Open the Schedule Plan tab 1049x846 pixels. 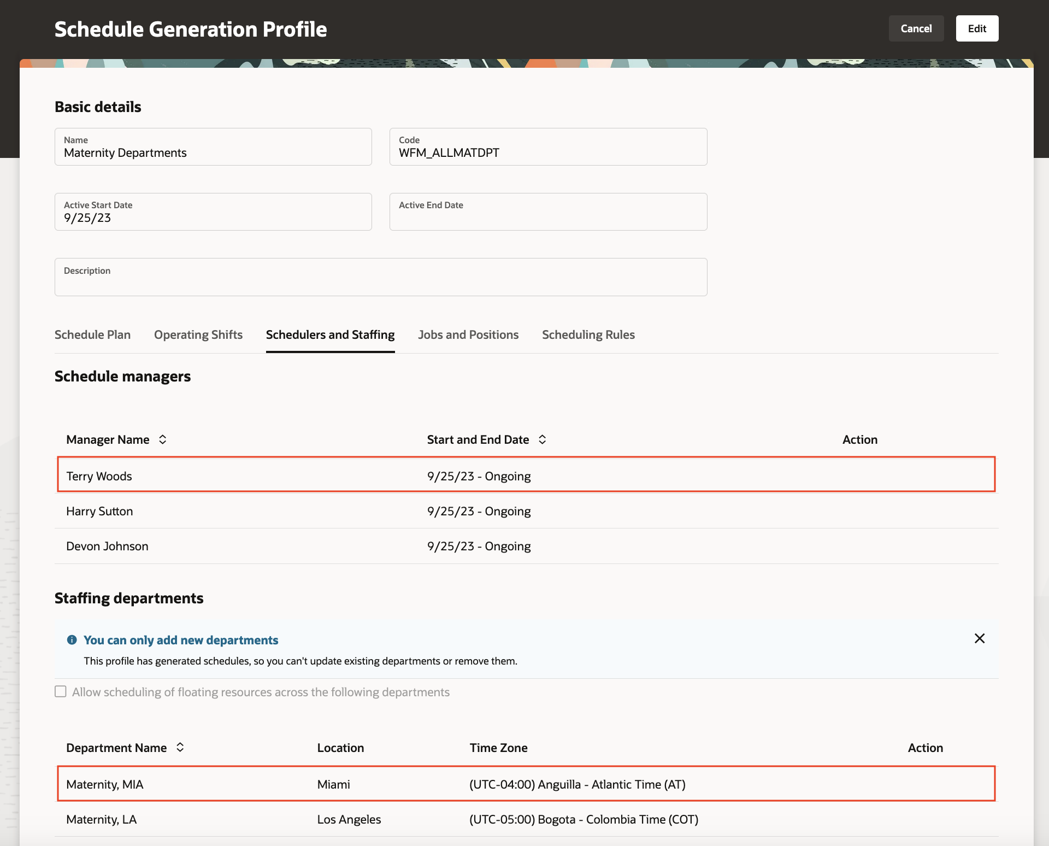pyautogui.click(x=92, y=334)
